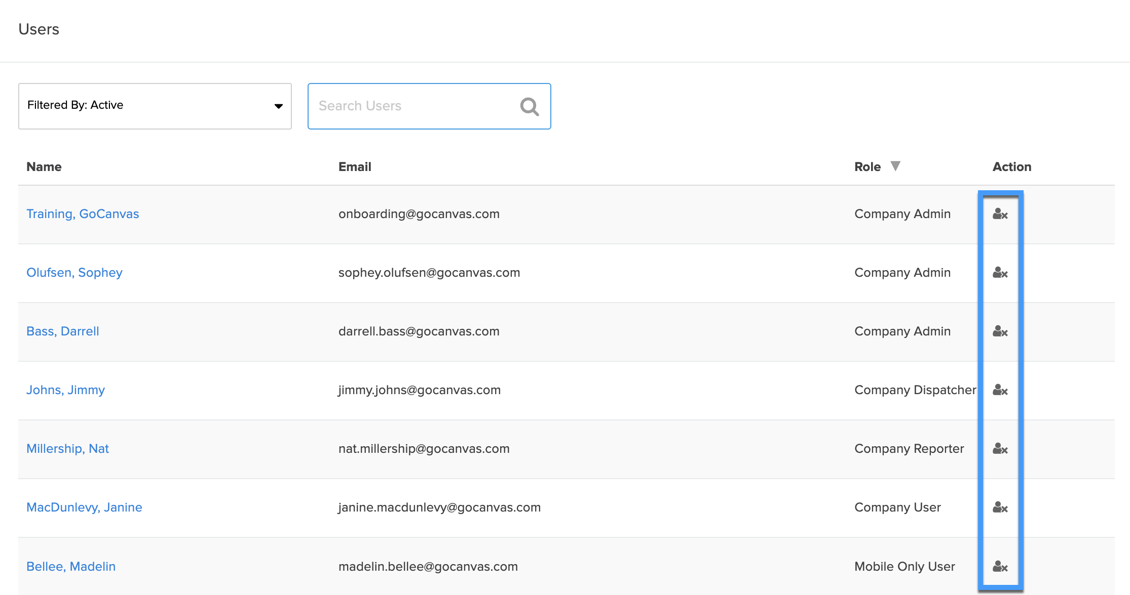This screenshot has height=595, width=1130.
Task: Select email nat.millership@gocanvas.com
Action: (x=424, y=449)
